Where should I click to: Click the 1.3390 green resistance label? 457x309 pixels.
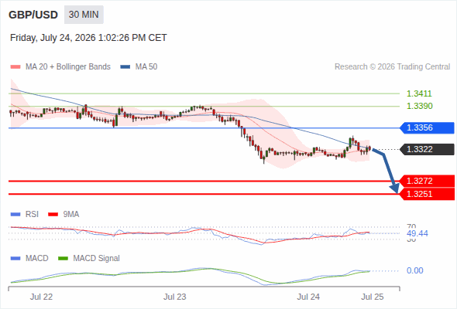click(x=419, y=106)
